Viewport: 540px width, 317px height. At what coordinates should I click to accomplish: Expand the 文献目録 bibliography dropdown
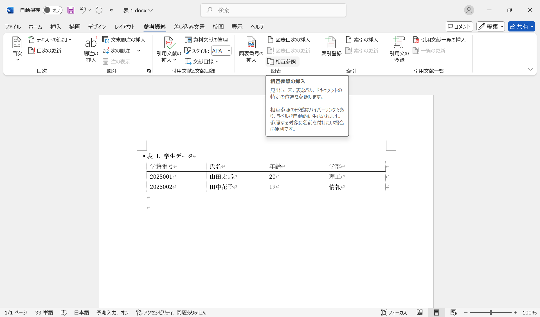[201, 61]
